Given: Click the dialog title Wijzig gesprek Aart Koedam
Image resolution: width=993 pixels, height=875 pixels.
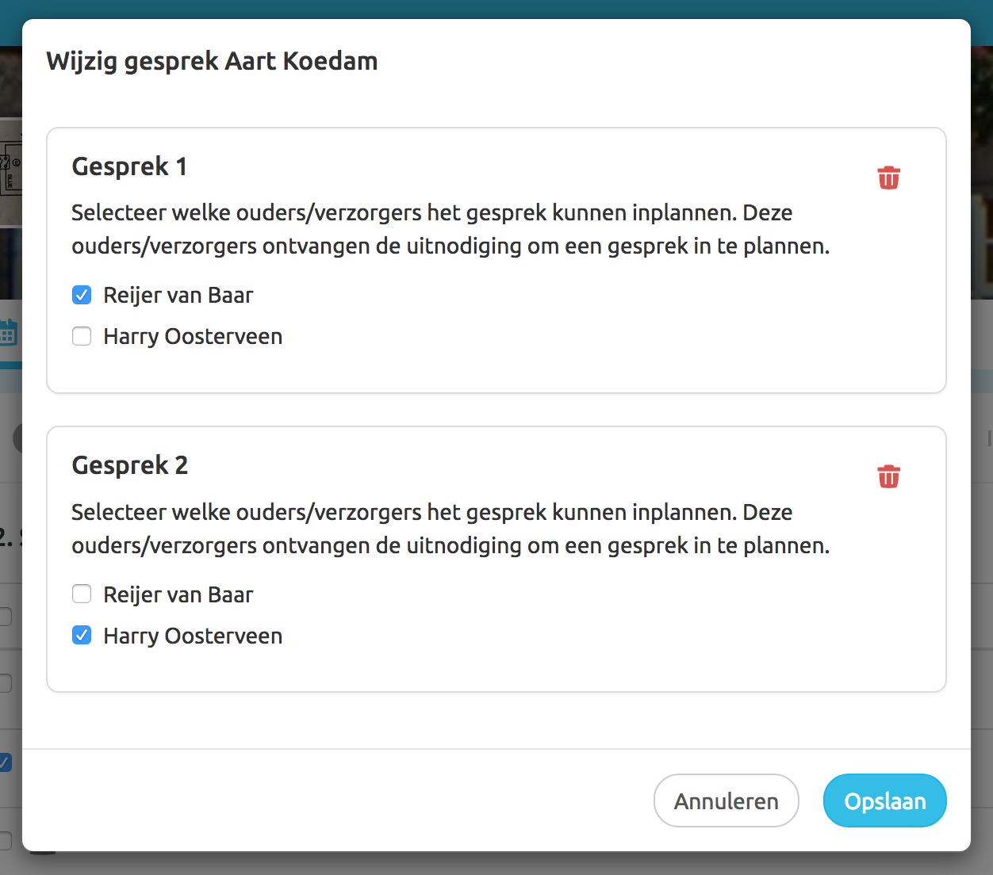Looking at the screenshot, I should 212,61.
